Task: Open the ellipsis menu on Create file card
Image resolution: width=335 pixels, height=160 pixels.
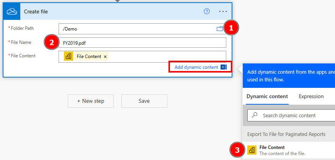Action: [223, 11]
